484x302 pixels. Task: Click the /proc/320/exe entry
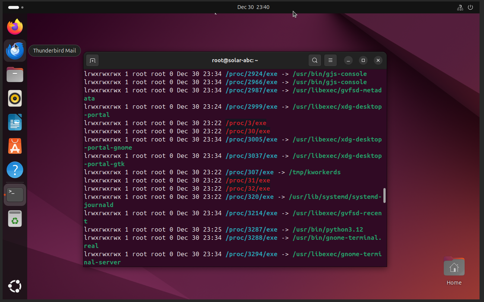point(250,197)
